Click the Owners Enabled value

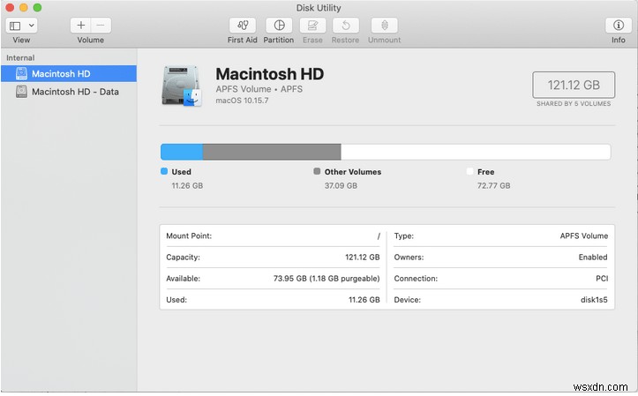(593, 257)
